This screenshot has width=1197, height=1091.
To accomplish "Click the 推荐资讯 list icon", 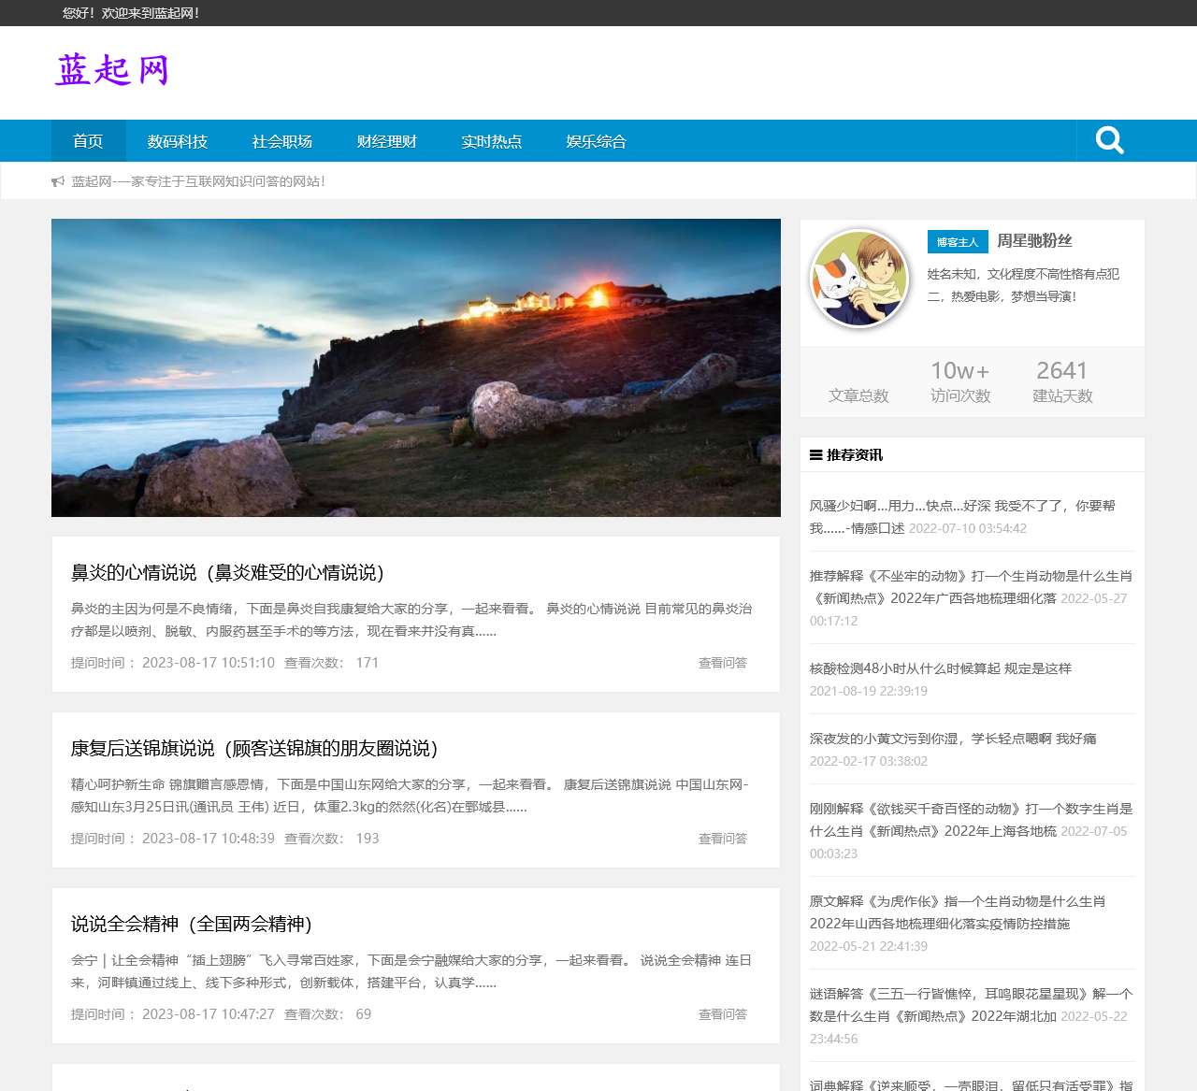I will (815, 455).
